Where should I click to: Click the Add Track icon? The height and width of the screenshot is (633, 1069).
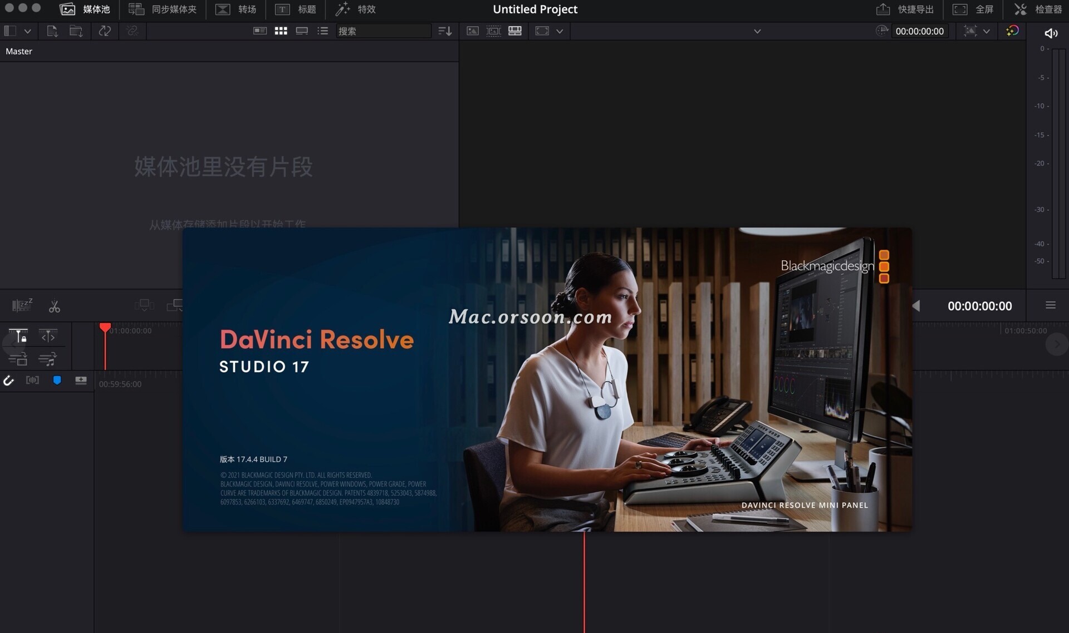pos(81,380)
